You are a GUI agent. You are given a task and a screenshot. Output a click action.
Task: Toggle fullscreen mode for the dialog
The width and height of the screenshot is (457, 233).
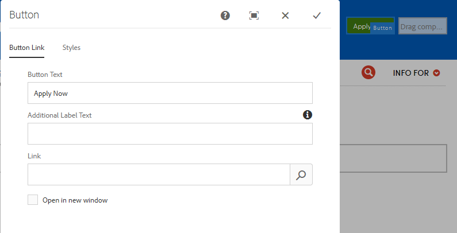pos(254,15)
